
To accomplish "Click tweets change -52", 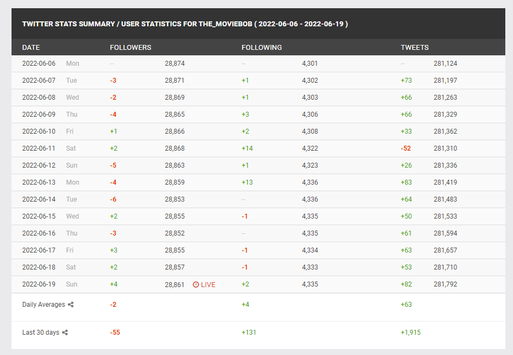I will pyautogui.click(x=405, y=148).
